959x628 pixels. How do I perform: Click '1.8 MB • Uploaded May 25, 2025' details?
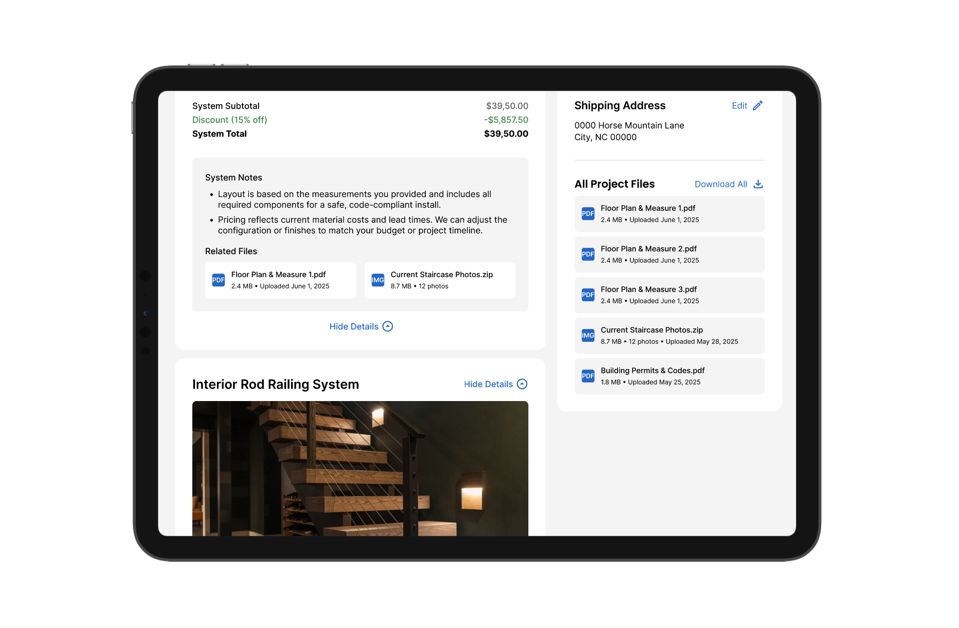point(650,382)
